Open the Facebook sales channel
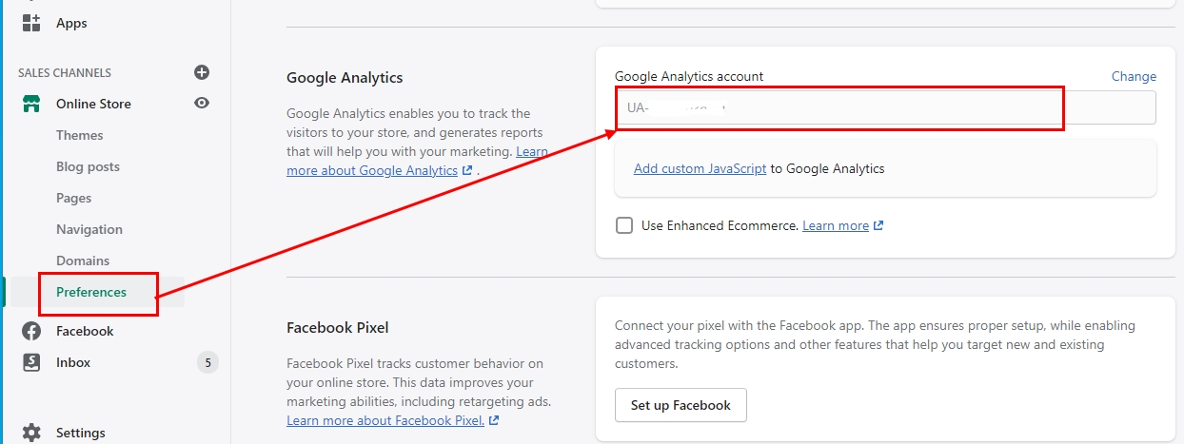The height and width of the screenshot is (444, 1184). click(x=85, y=331)
